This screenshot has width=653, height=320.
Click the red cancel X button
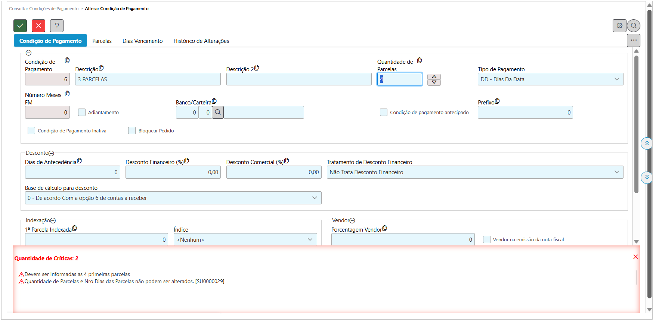tap(38, 26)
